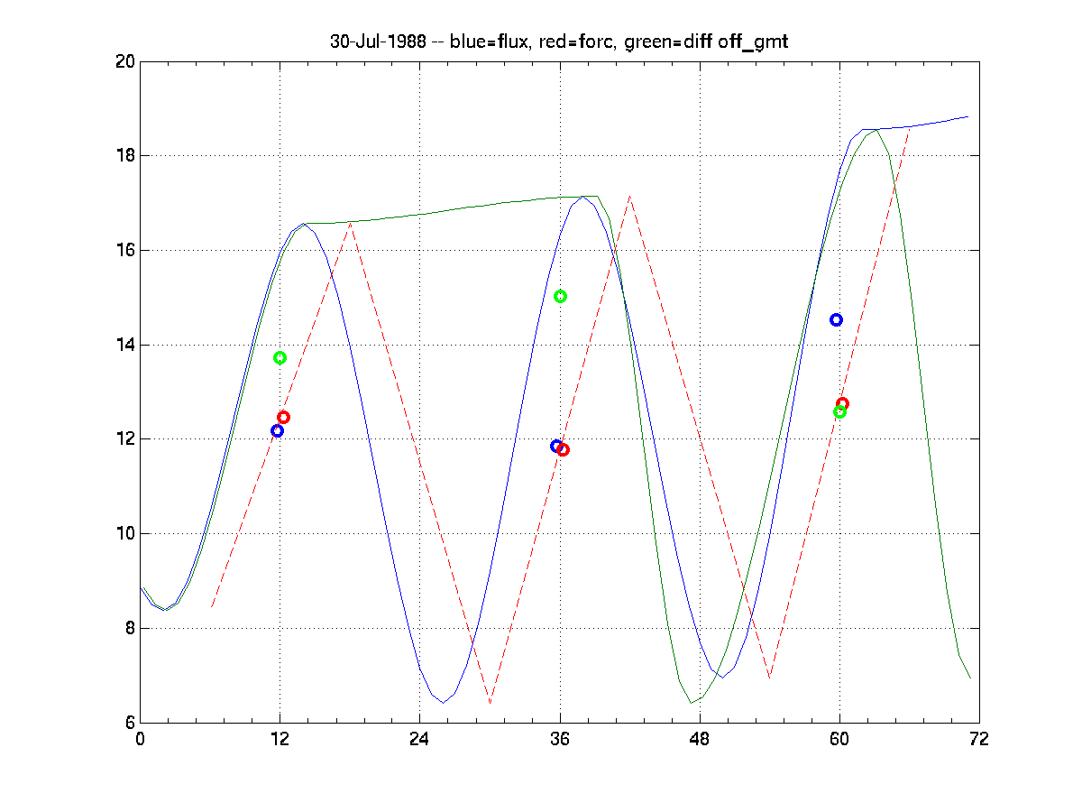Pick the blue circle marker near x=12
This screenshot has height=812, width=1082.
pos(277,431)
